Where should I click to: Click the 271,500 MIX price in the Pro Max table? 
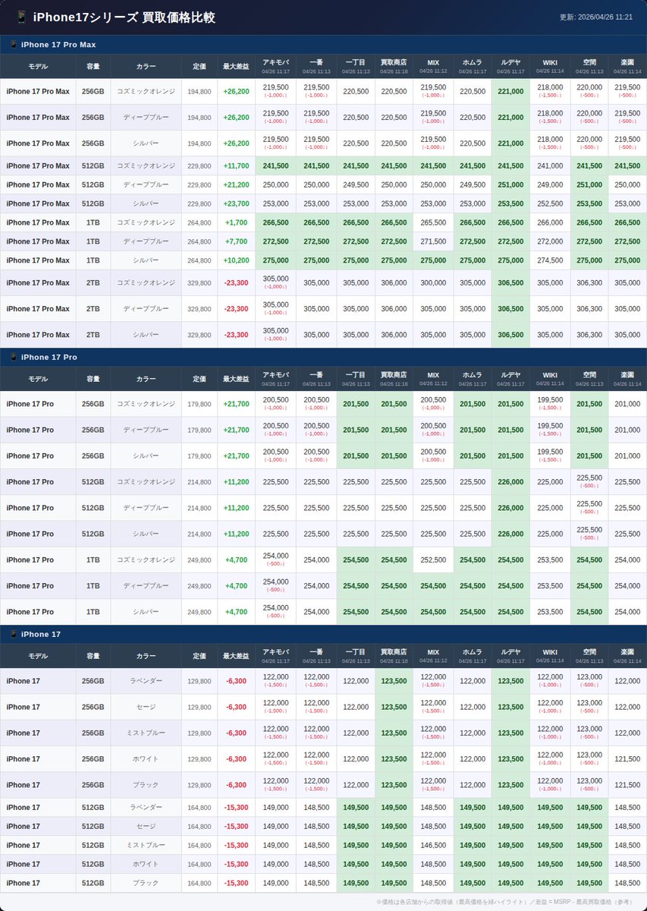[x=433, y=241]
